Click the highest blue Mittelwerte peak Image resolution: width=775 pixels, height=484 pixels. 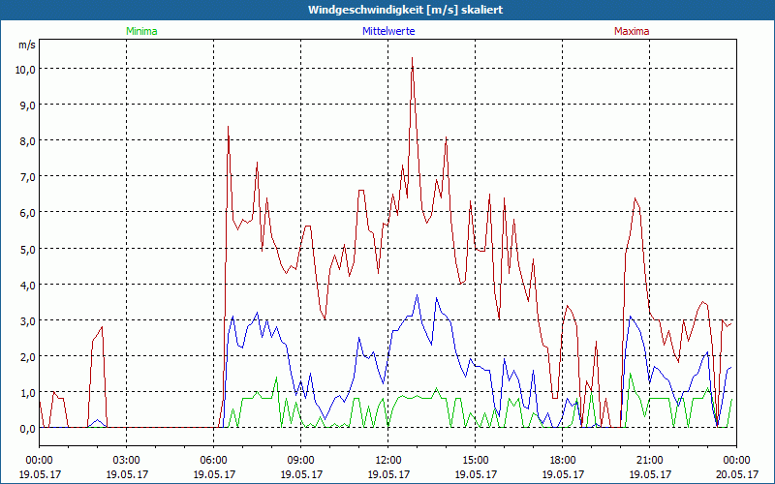tap(418, 295)
